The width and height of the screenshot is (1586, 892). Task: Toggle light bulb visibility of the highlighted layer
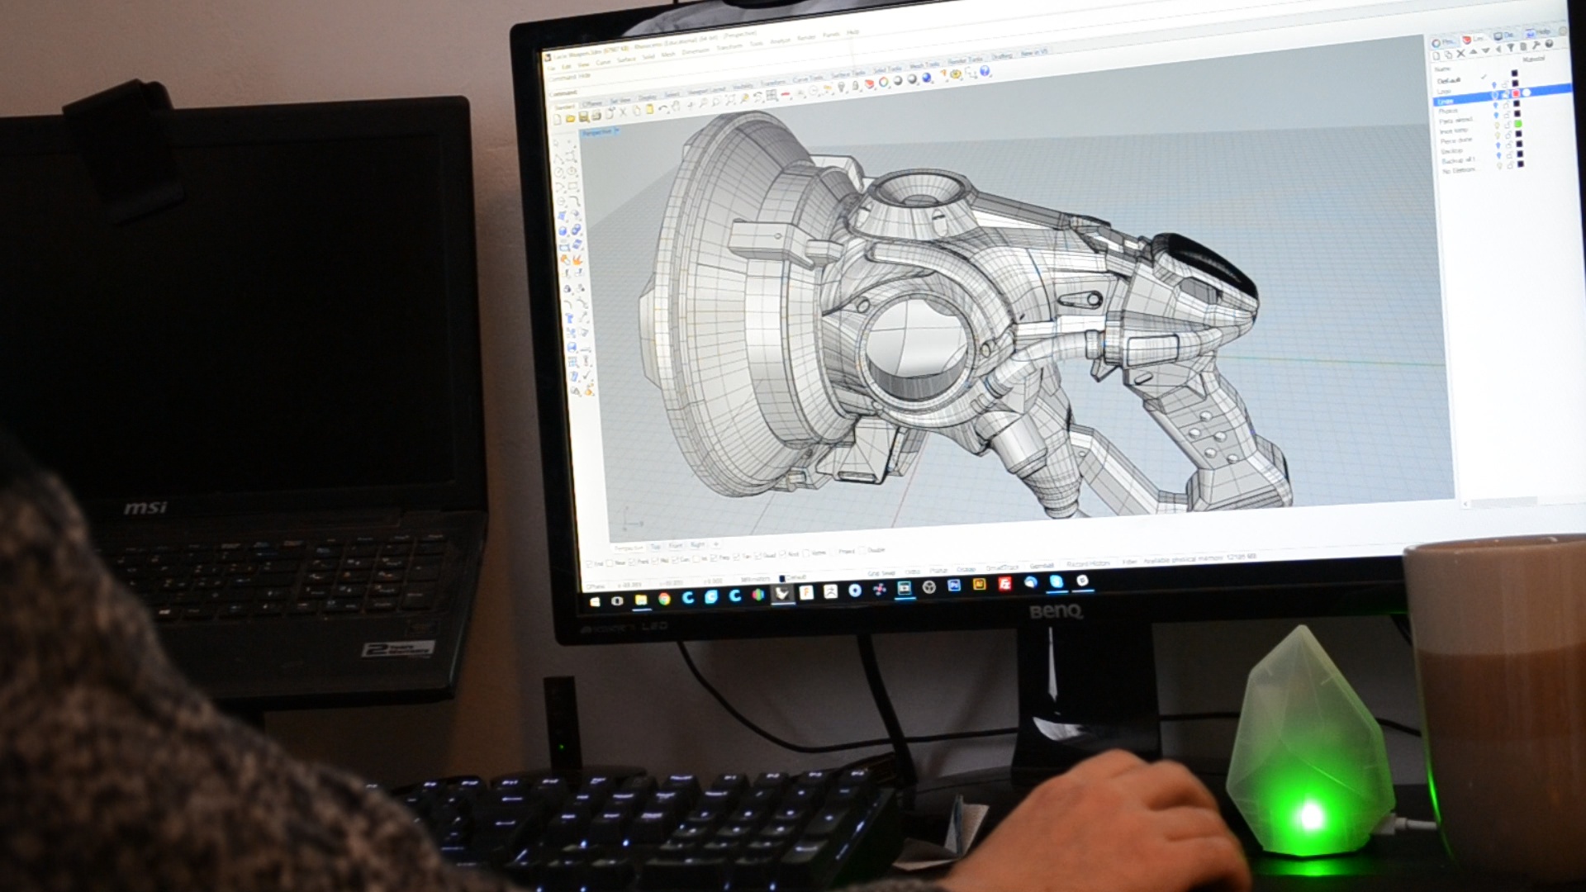point(1495,95)
